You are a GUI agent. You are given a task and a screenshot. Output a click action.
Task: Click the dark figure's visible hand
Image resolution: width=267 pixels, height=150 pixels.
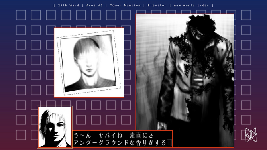coord(162,126)
